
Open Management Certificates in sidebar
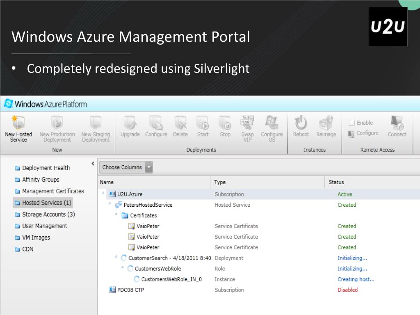point(49,191)
